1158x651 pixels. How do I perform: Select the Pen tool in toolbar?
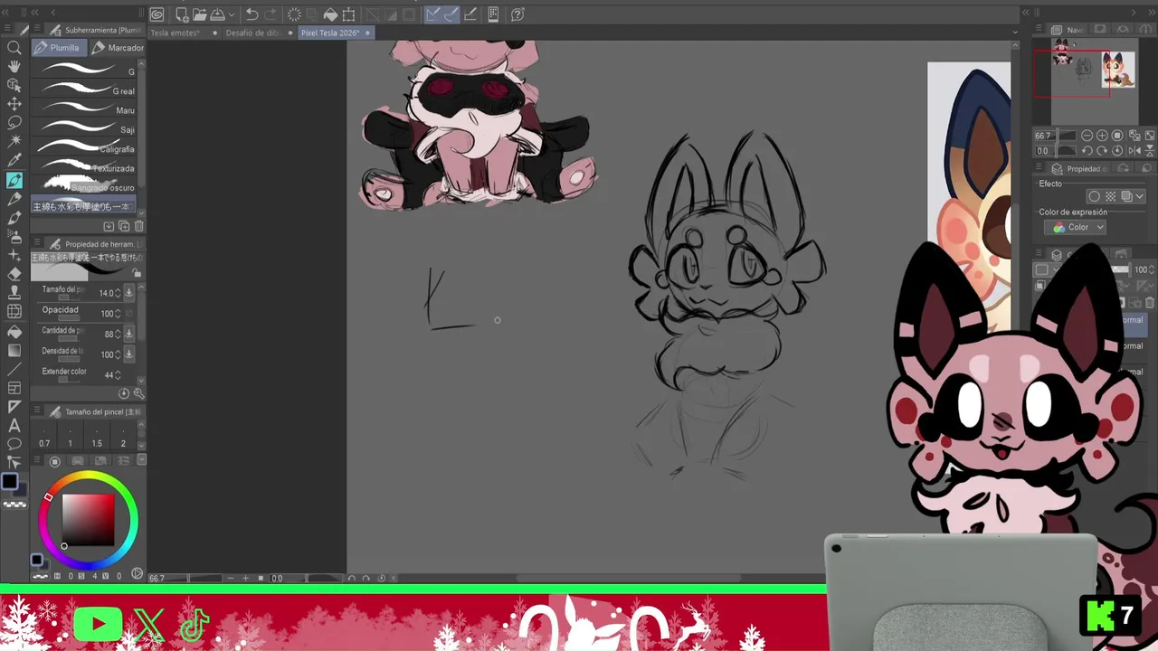(x=14, y=180)
